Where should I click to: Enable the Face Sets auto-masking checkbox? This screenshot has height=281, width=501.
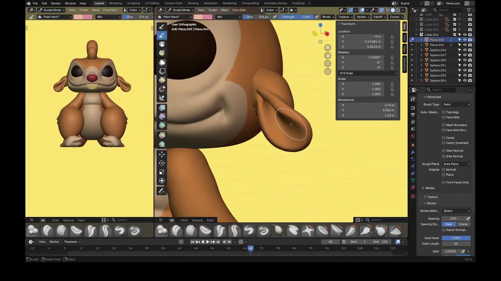(x=443, y=117)
